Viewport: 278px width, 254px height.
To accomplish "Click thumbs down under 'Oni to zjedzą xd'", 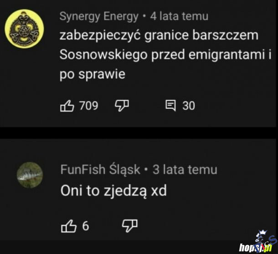I will click(130, 226).
